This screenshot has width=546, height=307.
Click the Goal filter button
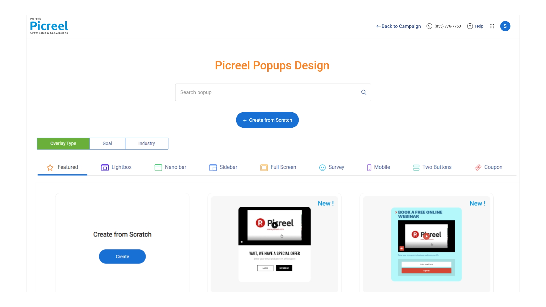click(x=107, y=144)
